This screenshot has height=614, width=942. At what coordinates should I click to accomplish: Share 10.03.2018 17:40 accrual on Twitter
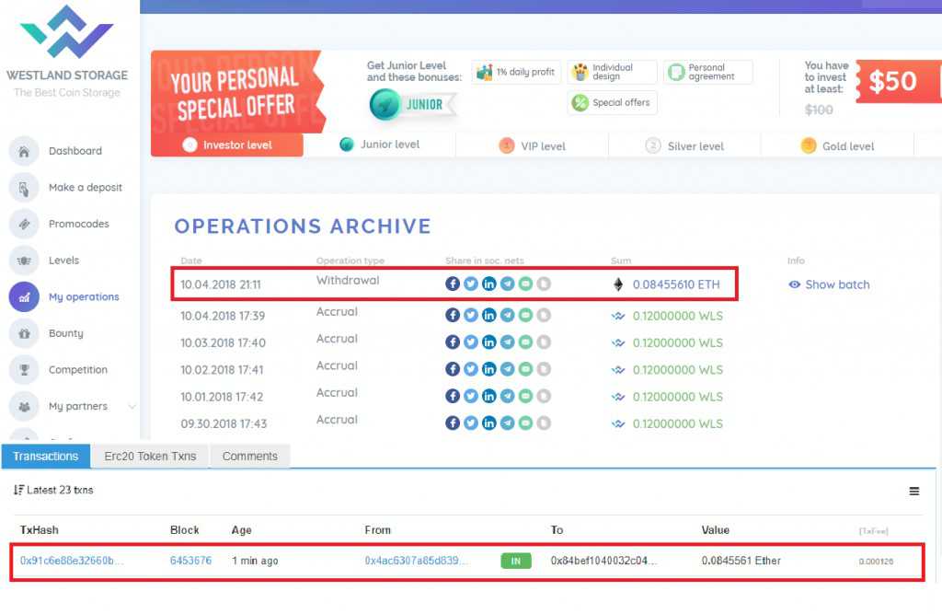pos(471,342)
